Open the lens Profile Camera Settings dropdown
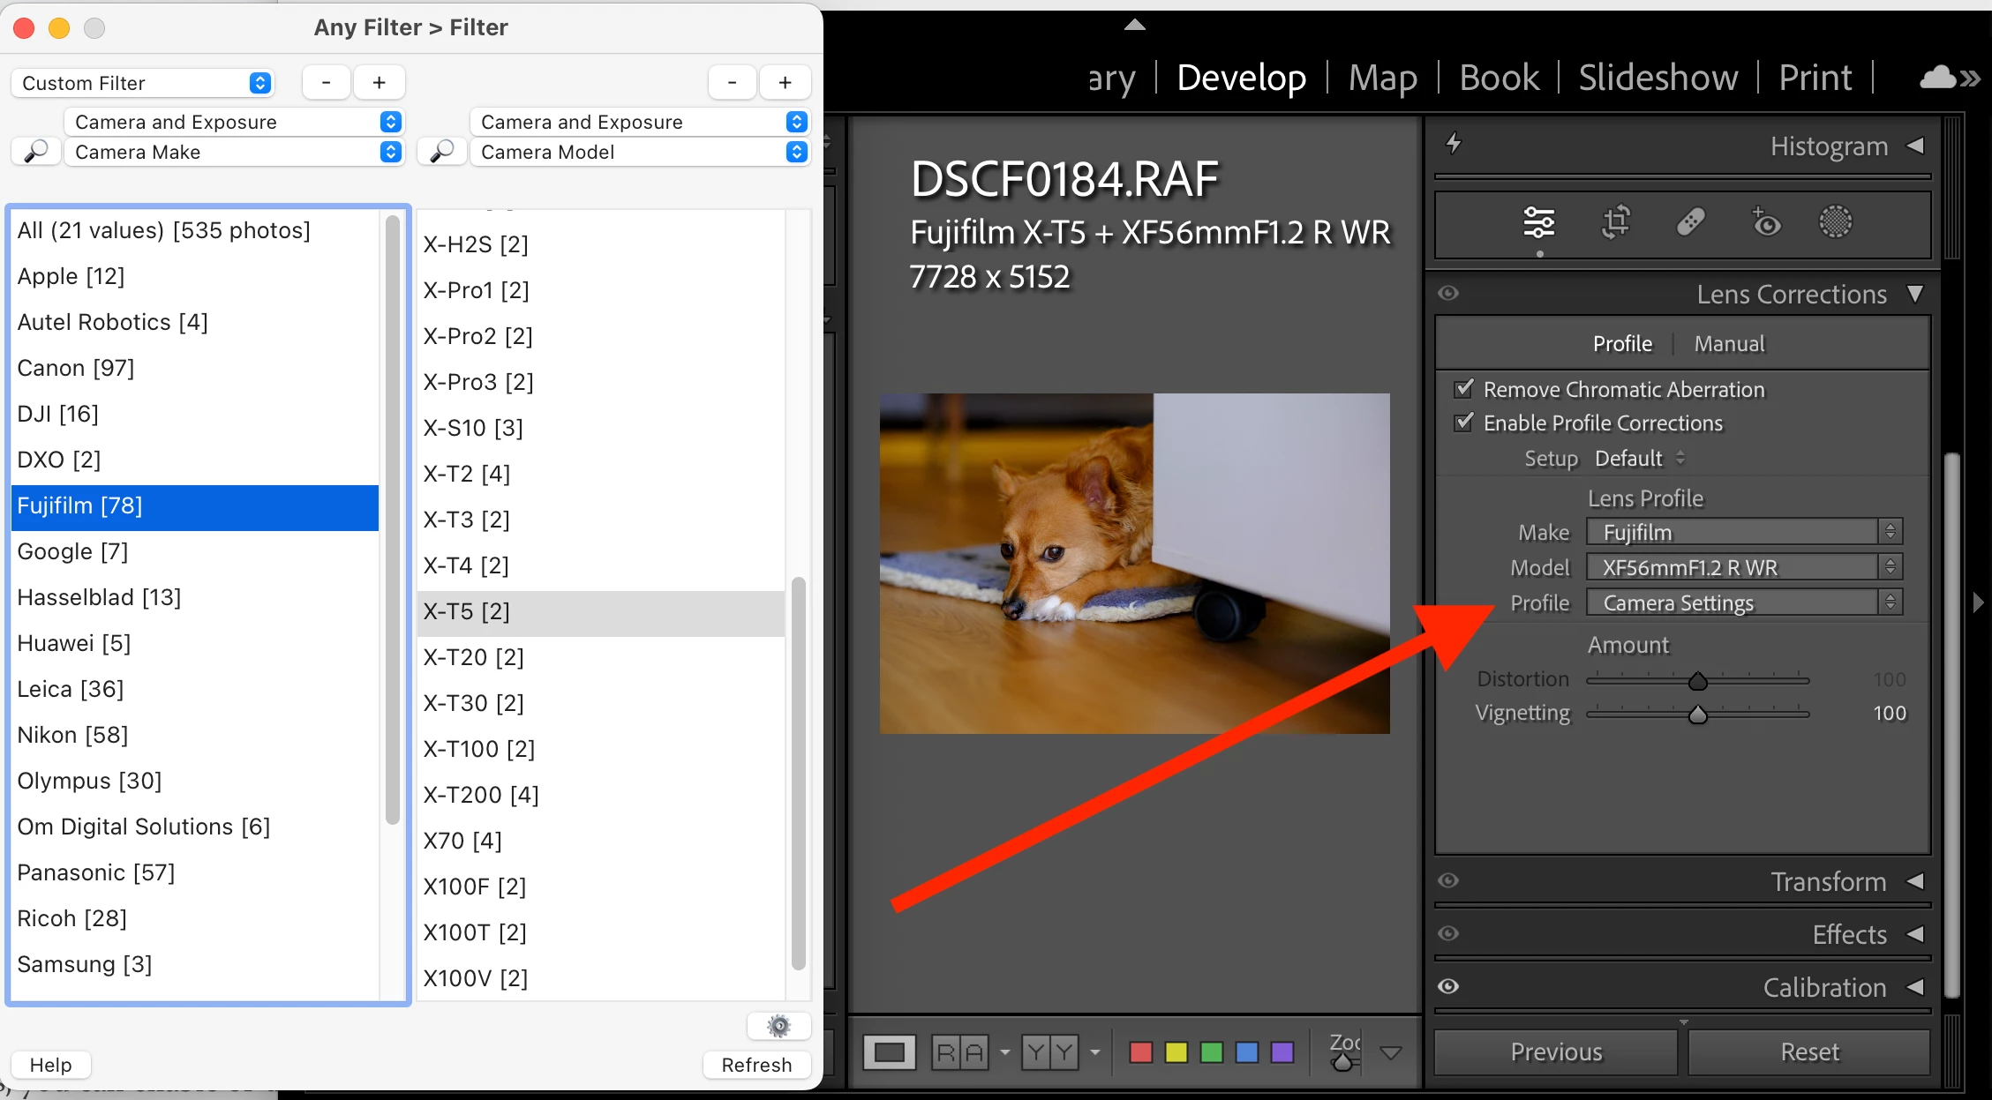 (x=1743, y=602)
